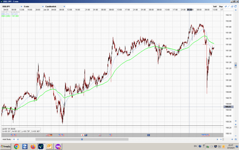Select the USD/JPY (Candlestick) legend label
The width and height of the screenshot is (239, 150).
click(11, 12)
